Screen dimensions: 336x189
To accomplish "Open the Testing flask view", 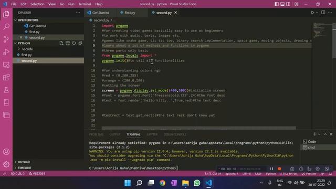I will pos(6,90).
